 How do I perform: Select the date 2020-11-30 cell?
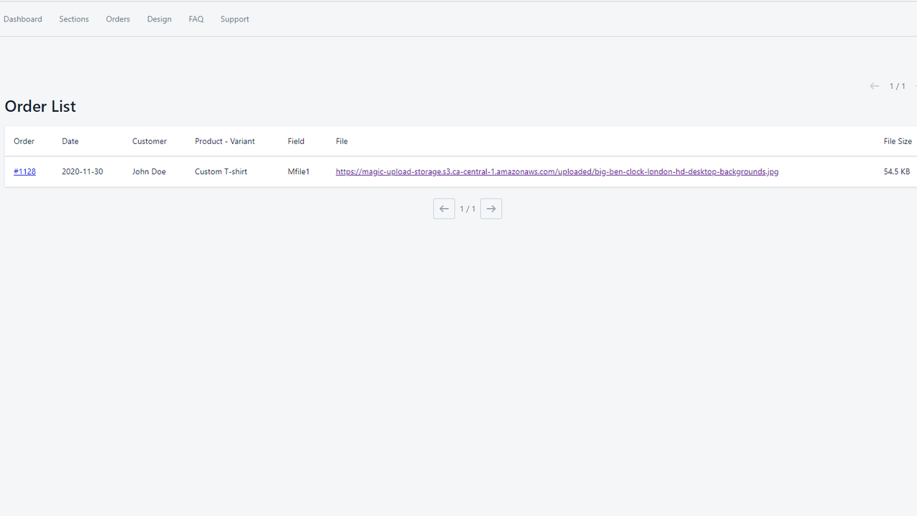(x=82, y=171)
